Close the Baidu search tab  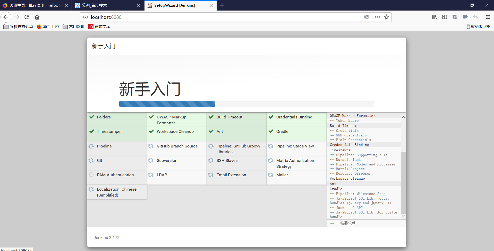click(x=139, y=5)
